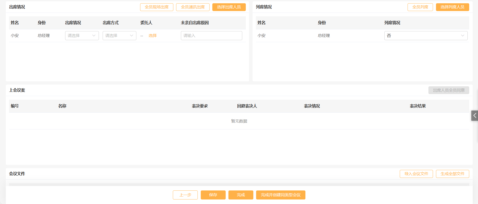478x204 pixels.
Task: Click 导入会议文件 button
Action: (x=416, y=174)
